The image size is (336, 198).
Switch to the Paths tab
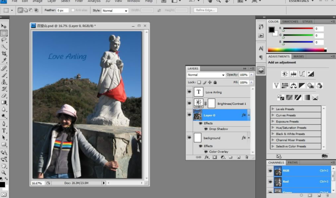coord(292,163)
